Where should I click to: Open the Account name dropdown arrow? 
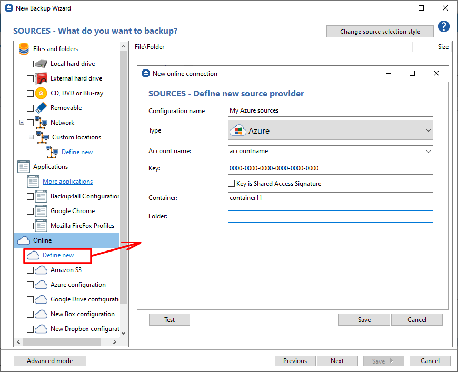coord(428,151)
